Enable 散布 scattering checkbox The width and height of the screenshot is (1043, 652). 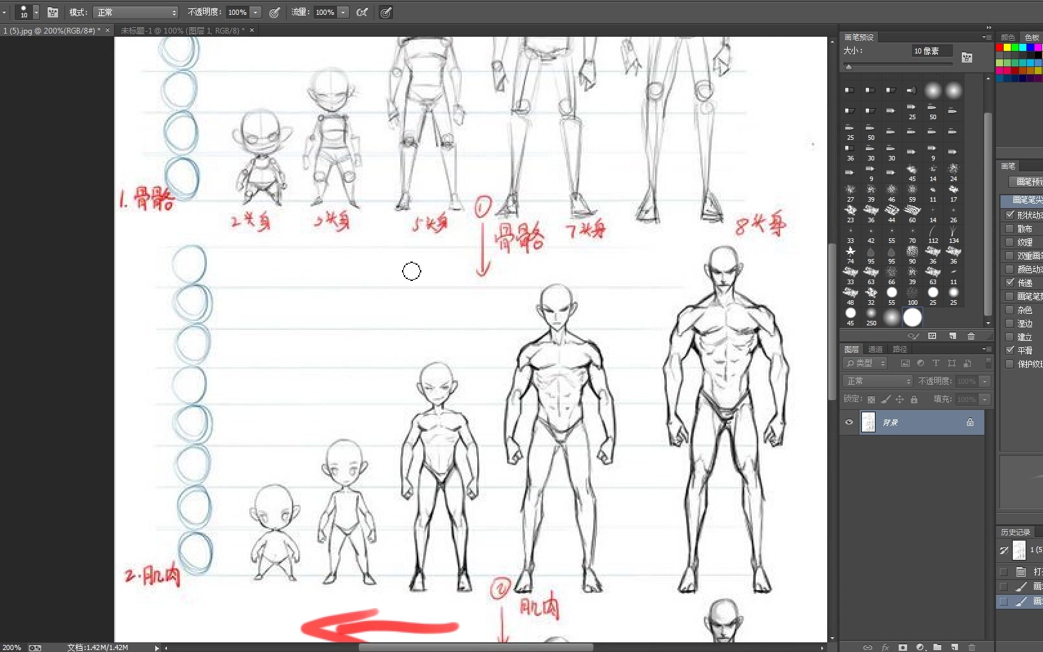coord(1010,228)
